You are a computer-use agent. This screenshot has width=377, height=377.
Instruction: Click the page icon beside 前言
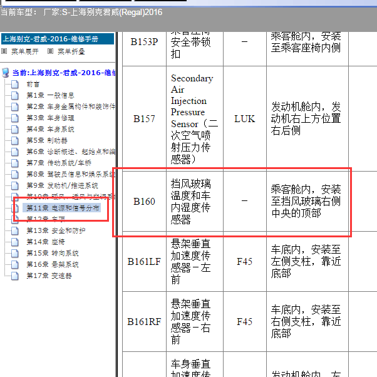pyautogui.click(x=15, y=84)
